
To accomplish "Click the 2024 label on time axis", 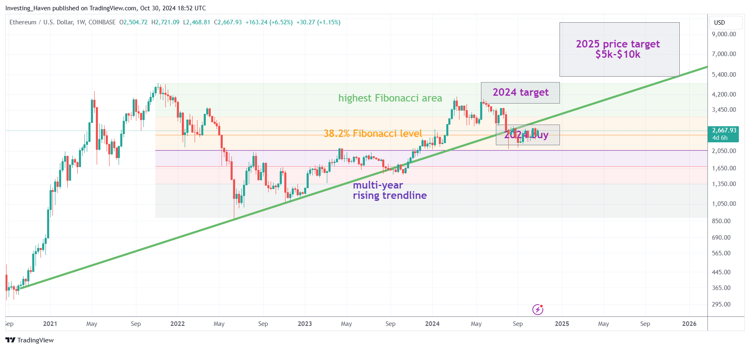I will point(432,324).
